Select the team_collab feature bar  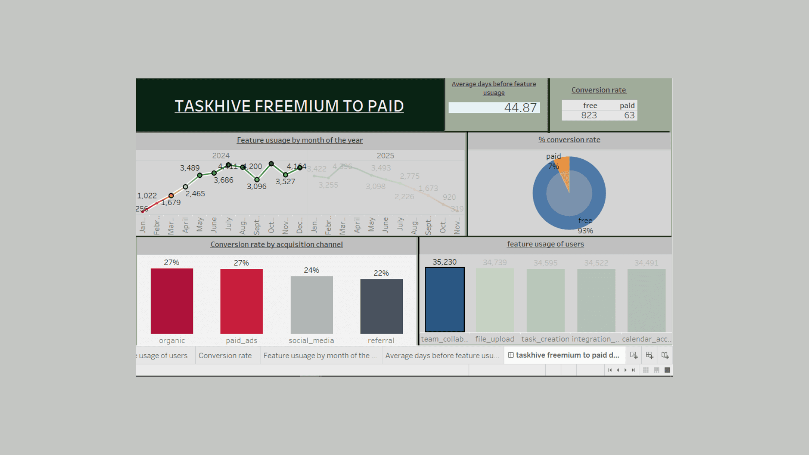[x=445, y=299]
